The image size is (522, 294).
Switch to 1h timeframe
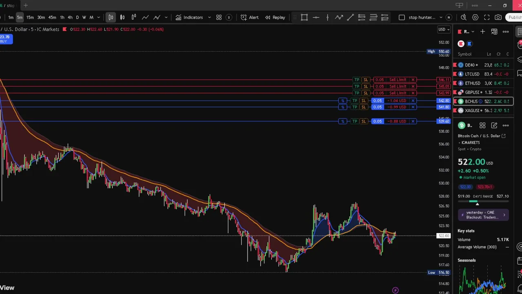tap(62, 17)
